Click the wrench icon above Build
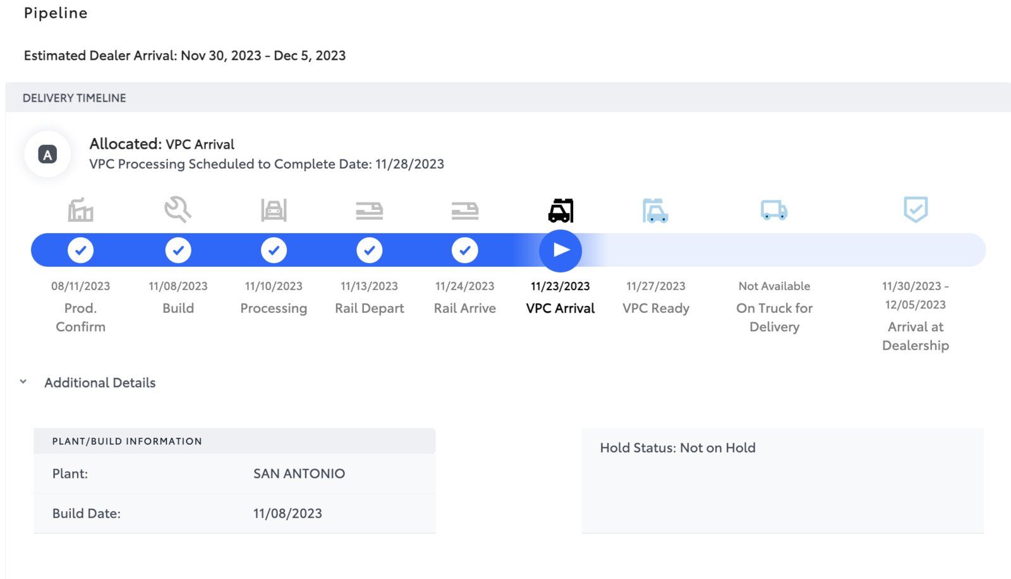Image resolution: width=1011 pixels, height=579 pixels. (x=178, y=209)
